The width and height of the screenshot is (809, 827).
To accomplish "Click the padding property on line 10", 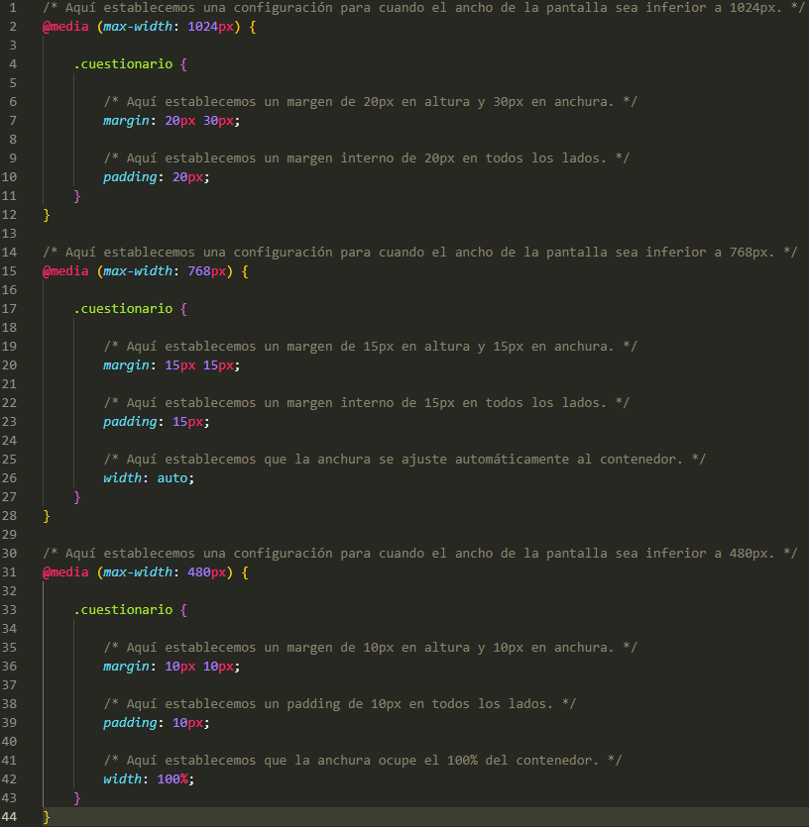I will [130, 177].
